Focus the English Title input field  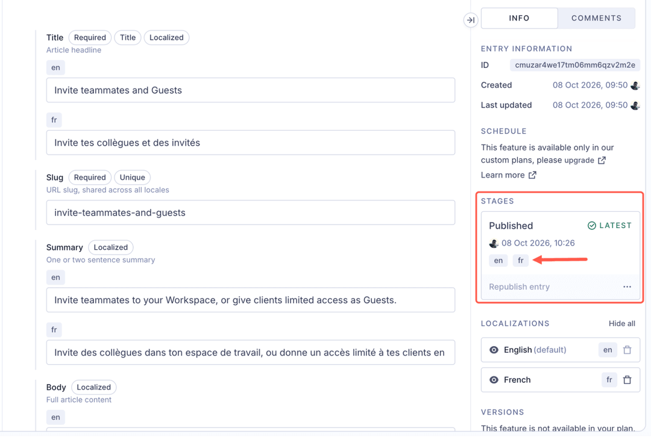(250, 90)
